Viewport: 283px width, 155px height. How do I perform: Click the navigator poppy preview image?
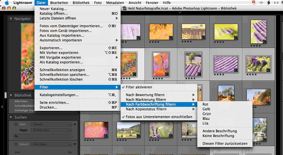(28, 56)
